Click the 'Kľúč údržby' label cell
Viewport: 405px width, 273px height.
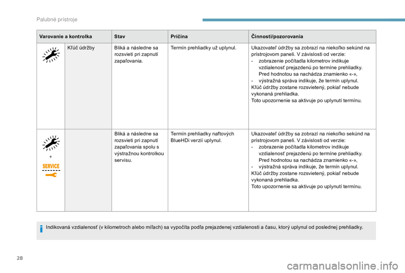(x=81, y=48)
